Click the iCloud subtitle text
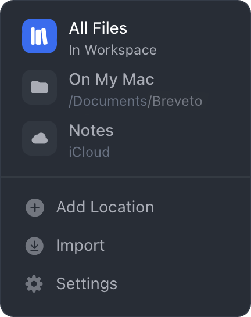 click(x=89, y=152)
